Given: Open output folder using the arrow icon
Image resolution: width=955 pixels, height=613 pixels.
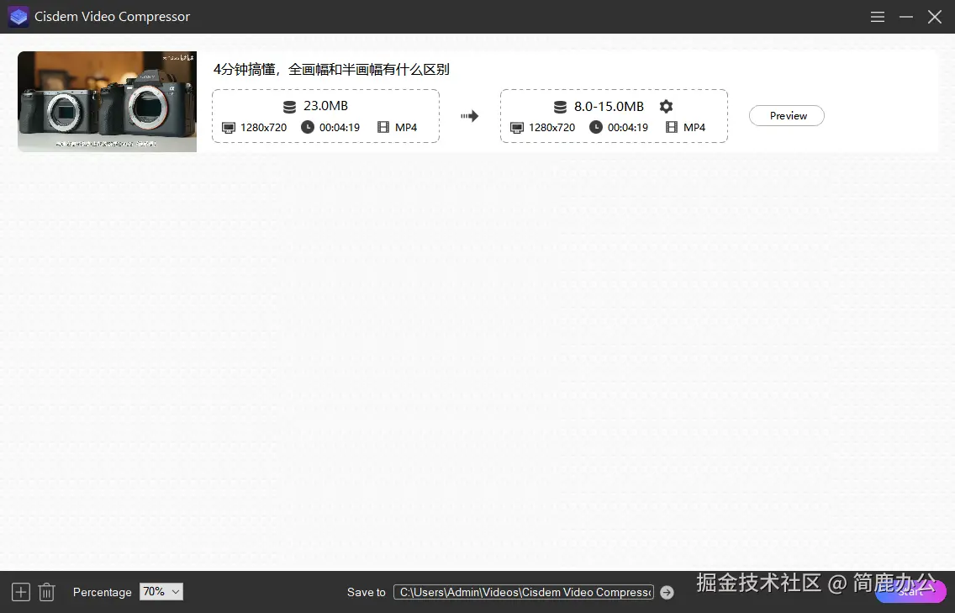Looking at the screenshot, I should tap(667, 592).
